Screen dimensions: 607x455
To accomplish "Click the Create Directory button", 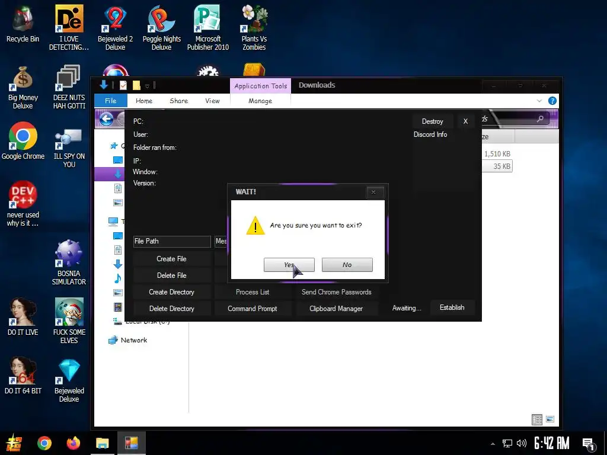I will (171, 292).
